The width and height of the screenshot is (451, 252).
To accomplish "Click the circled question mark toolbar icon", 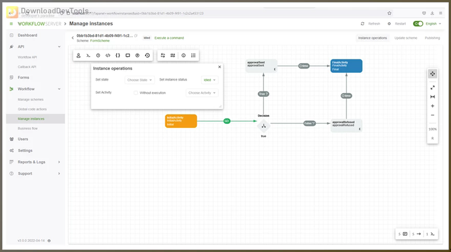I will click(x=138, y=55).
